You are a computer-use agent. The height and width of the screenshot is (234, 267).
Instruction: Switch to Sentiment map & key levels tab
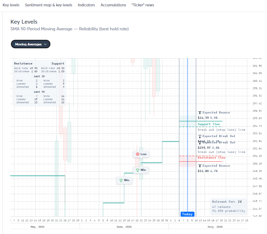click(49, 5)
